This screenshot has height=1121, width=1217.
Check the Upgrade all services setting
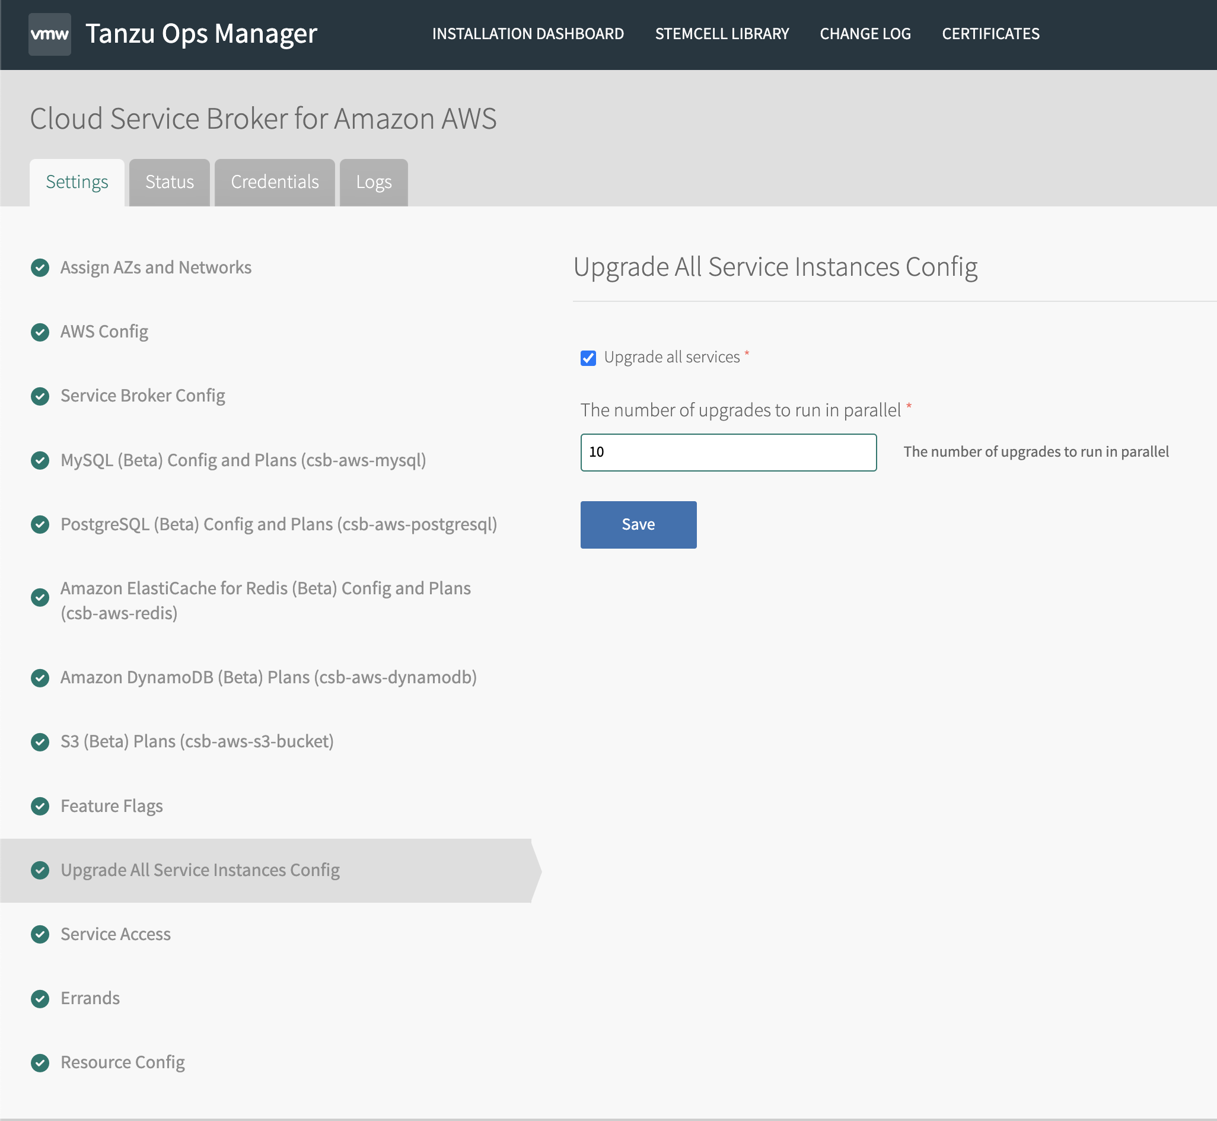pyautogui.click(x=588, y=356)
